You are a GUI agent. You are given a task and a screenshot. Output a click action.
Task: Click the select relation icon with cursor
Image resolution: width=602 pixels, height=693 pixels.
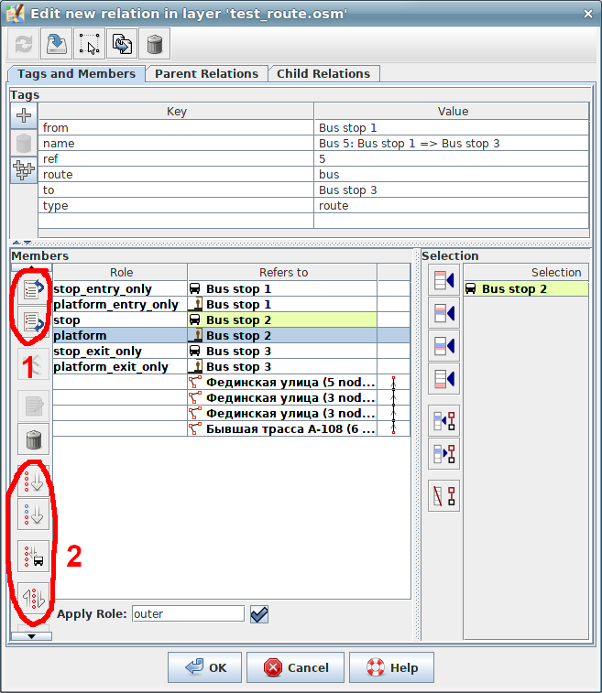(89, 43)
